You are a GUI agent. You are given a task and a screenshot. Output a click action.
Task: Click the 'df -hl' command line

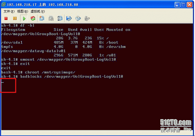[18, 25]
